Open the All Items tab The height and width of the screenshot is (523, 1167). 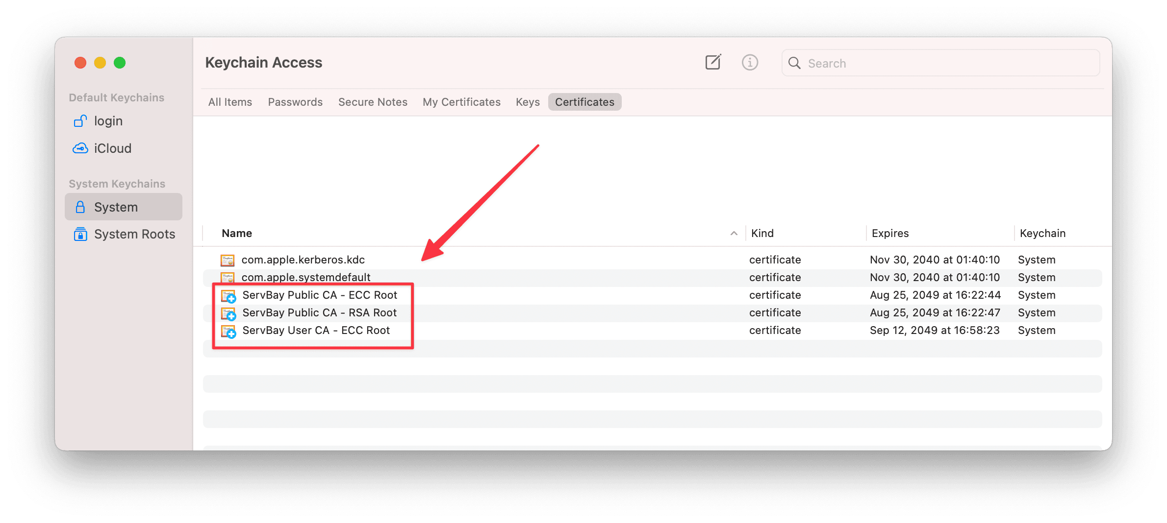tap(229, 102)
